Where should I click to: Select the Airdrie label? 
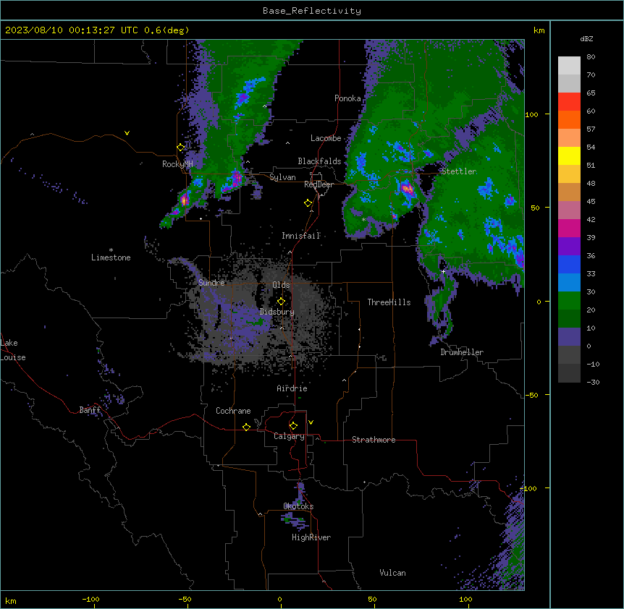[292, 388]
